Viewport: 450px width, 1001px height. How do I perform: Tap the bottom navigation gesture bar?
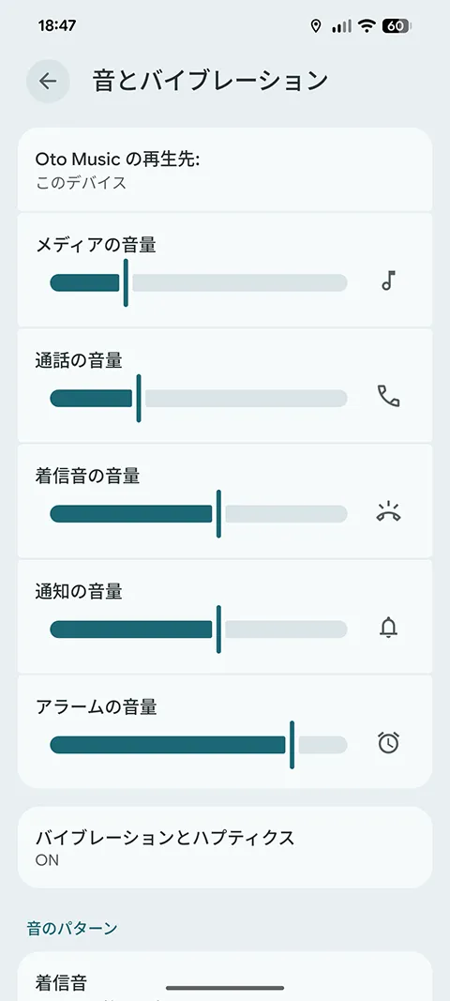coord(225,988)
